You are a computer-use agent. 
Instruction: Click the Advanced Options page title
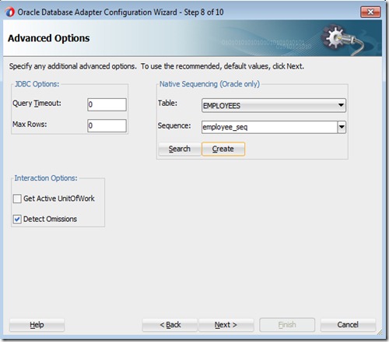49,38
